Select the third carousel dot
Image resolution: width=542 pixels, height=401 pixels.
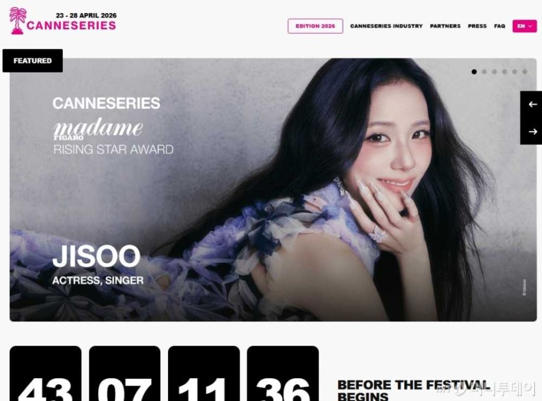[x=495, y=72]
